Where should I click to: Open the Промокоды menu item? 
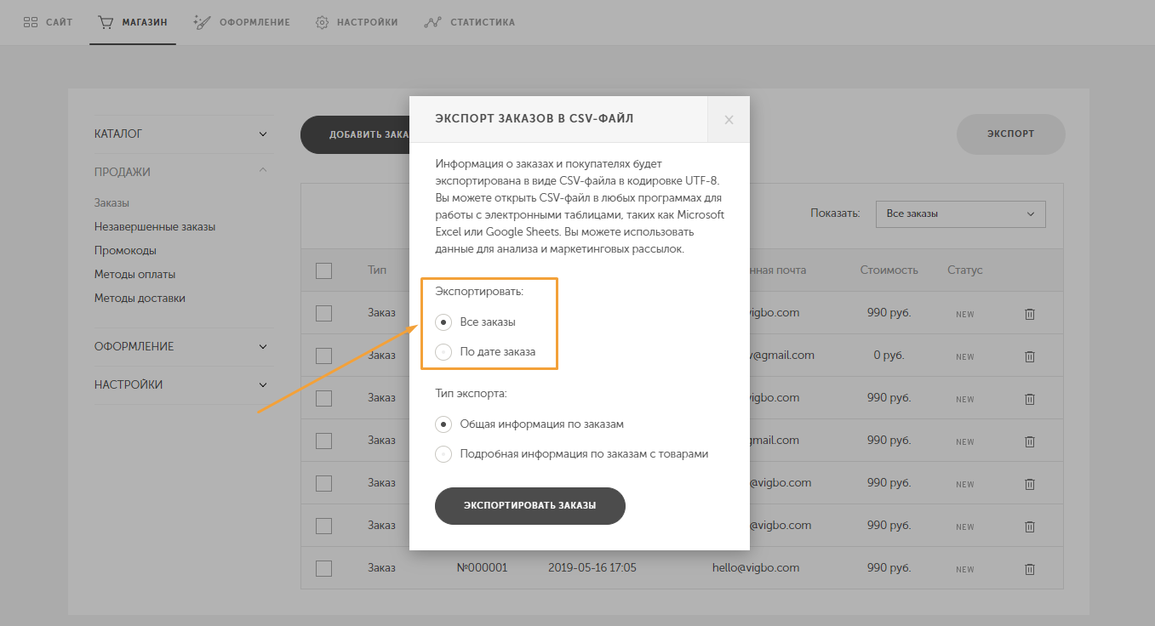click(x=125, y=251)
